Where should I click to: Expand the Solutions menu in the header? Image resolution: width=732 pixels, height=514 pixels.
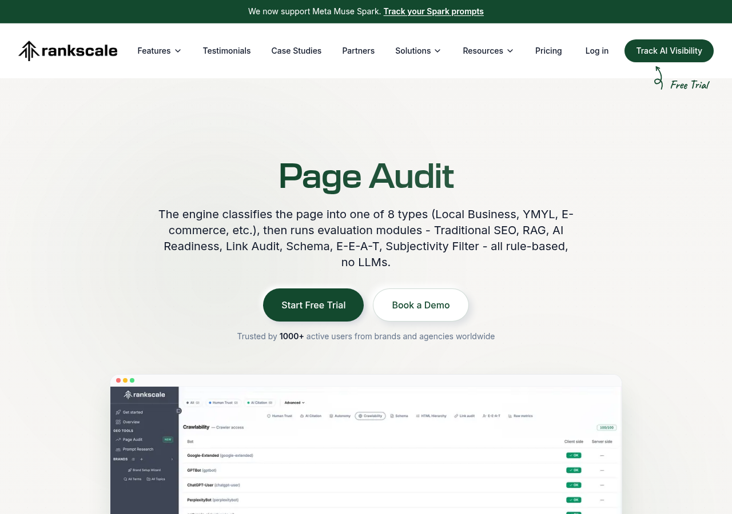[x=418, y=51]
